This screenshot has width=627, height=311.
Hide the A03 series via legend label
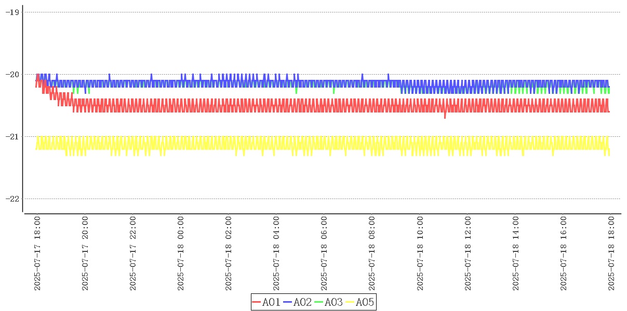pos(333,302)
